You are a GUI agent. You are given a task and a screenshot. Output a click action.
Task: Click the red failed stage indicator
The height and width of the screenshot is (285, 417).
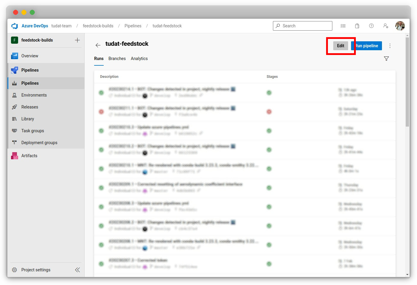pyautogui.click(x=269, y=112)
